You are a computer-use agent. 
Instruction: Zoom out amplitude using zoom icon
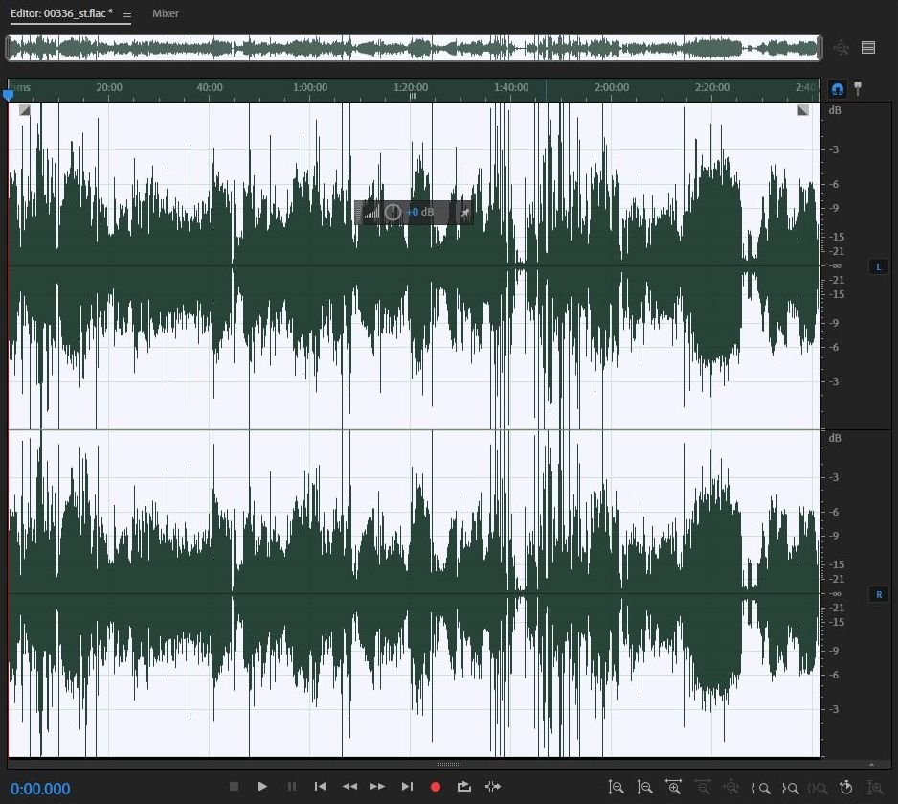click(x=645, y=788)
